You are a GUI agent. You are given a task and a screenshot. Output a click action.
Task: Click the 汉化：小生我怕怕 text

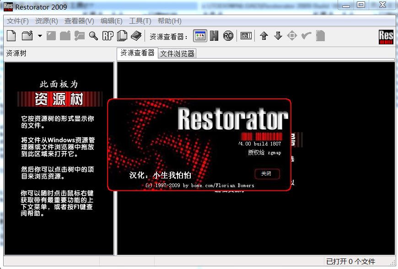160,175
